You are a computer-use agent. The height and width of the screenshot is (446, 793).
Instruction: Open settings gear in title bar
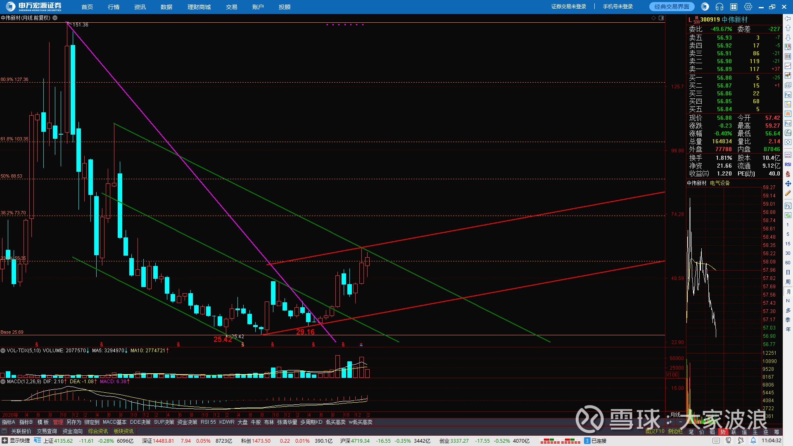point(748,7)
